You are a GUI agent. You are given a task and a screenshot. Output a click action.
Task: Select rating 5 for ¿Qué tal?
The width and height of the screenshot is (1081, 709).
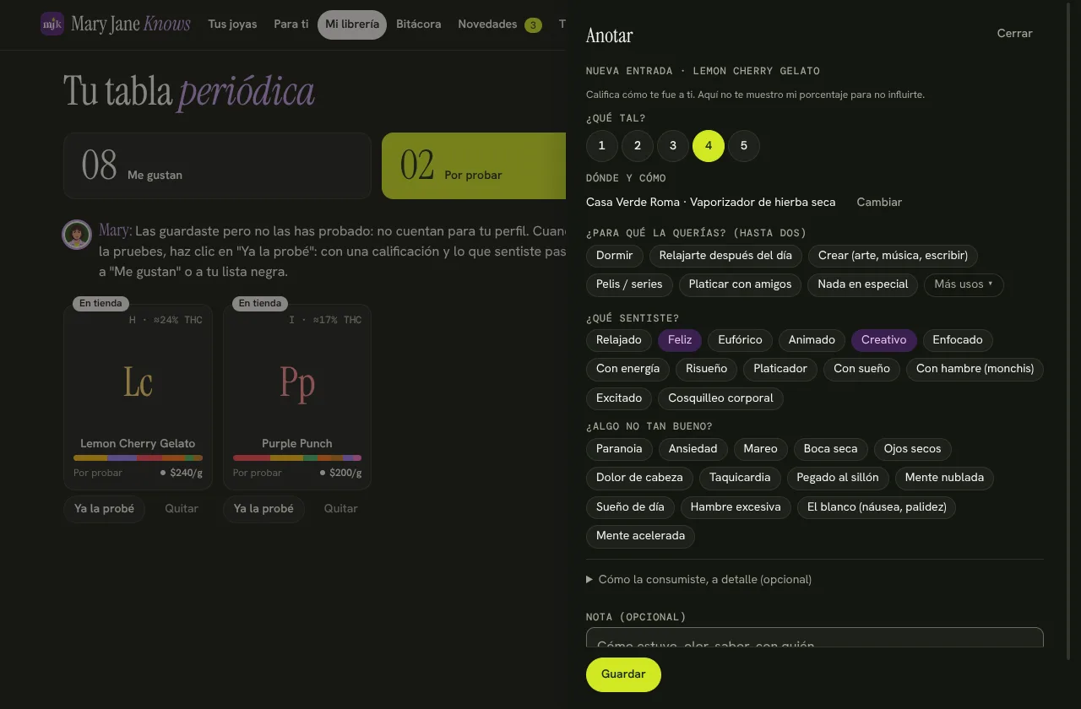(744, 145)
